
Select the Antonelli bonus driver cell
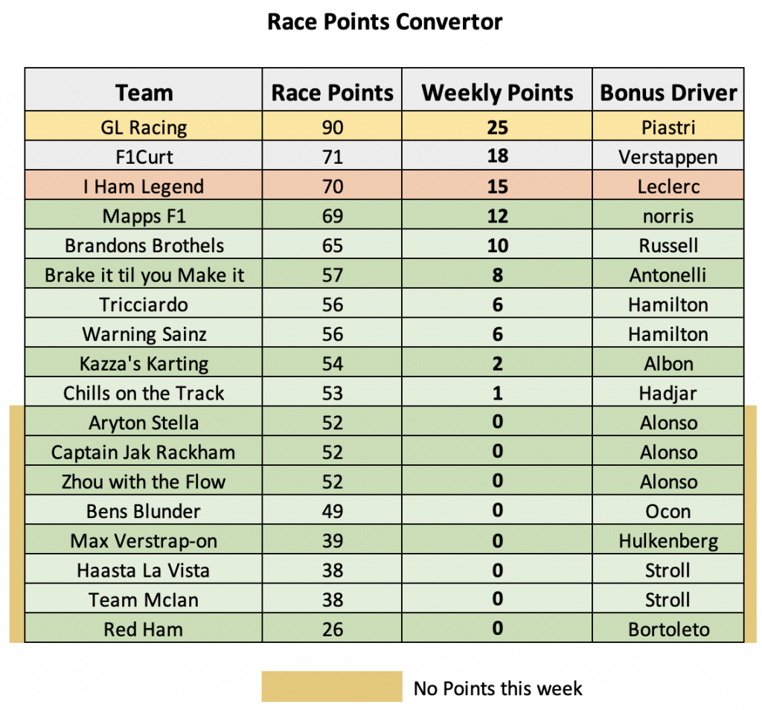click(667, 275)
